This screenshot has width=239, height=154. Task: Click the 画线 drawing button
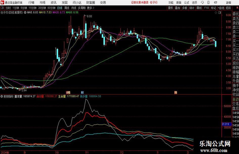pyautogui.click(x=199, y=8)
